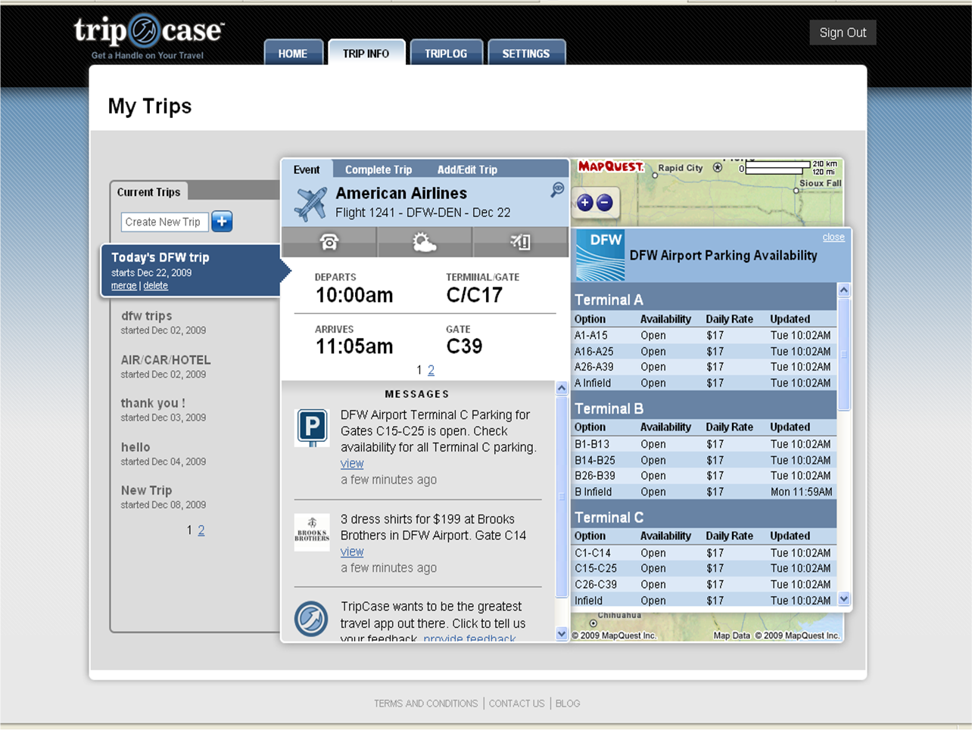Click the arrival gate C39

[x=464, y=346]
